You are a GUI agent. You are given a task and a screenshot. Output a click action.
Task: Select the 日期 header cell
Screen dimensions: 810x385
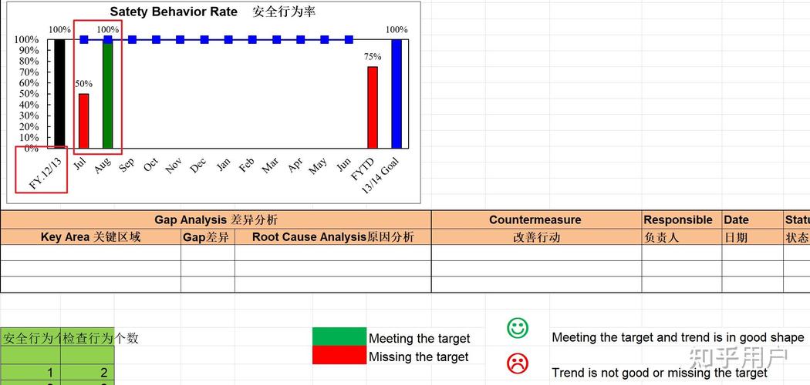(x=753, y=236)
